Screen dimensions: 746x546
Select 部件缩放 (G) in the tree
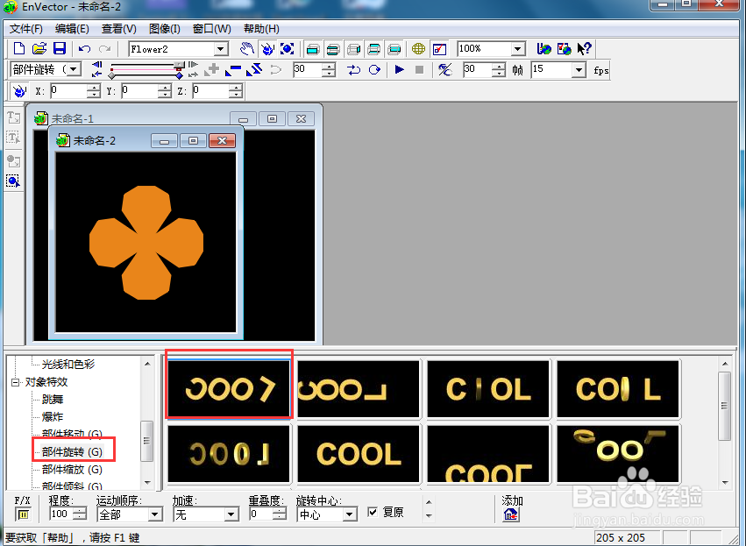point(72,470)
